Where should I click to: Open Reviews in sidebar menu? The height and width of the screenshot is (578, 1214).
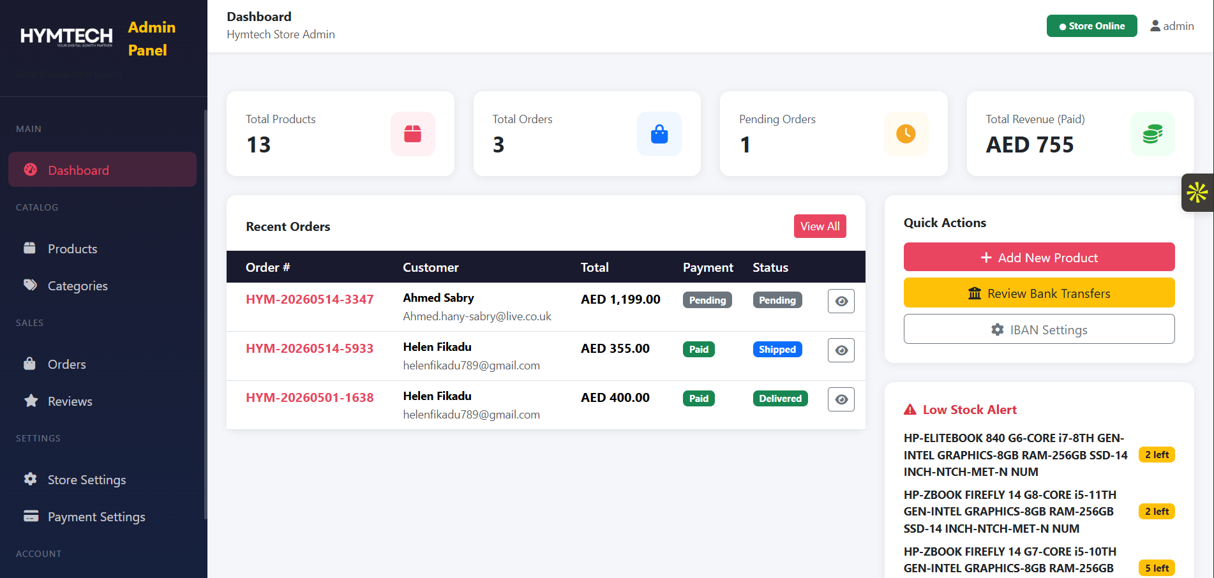[x=102, y=401]
